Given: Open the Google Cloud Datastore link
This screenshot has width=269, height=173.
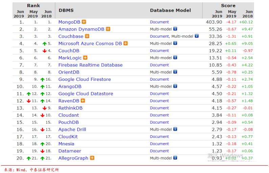Looking at the screenshot, I should (x=86, y=94).
